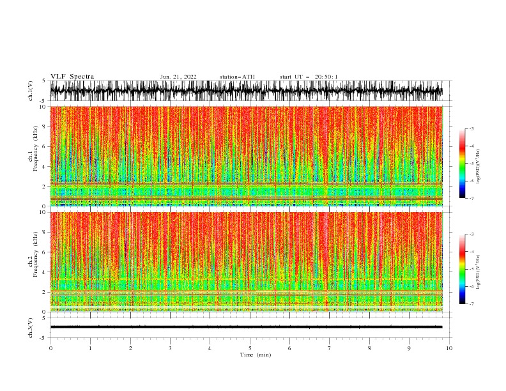This screenshot has height=391, width=506.
Task: Click time axis tick label "7"
Action: (x=330, y=348)
